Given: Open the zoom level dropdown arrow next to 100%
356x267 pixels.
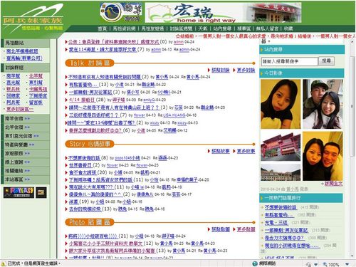Looking at the screenshot, I should (x=347, y=264).
